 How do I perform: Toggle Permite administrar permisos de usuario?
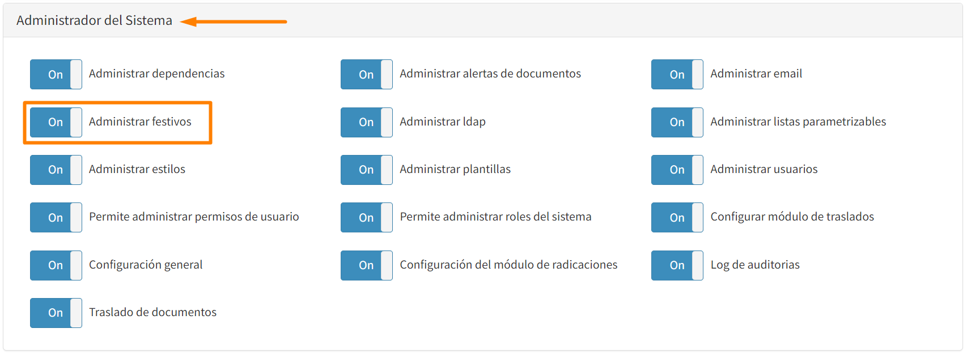pos(56,218)
